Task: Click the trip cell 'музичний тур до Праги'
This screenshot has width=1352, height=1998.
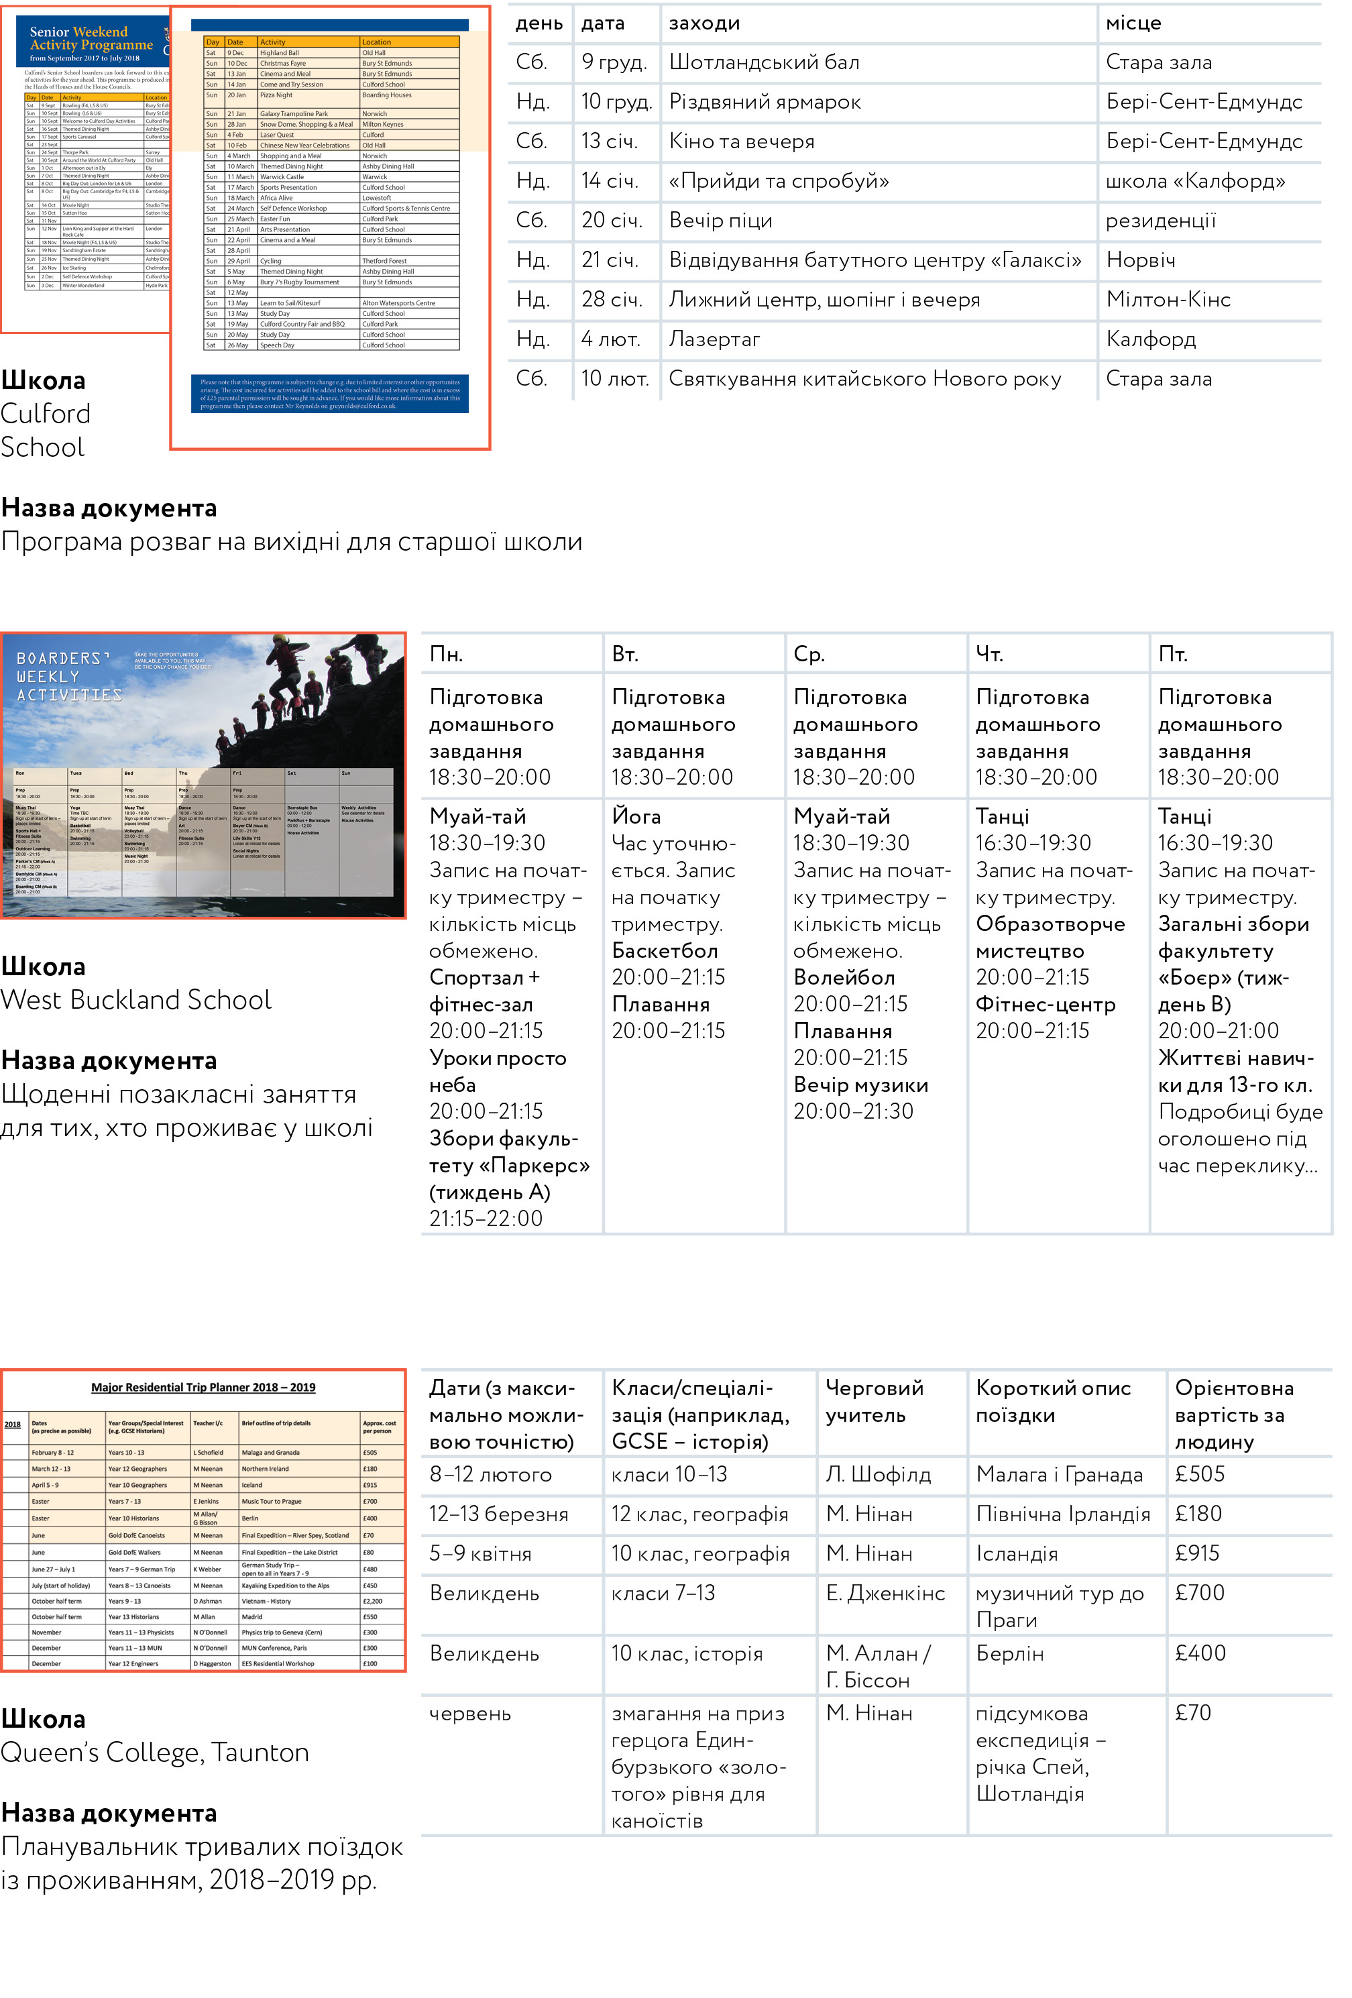Action: click(x=1060, y=1607)
